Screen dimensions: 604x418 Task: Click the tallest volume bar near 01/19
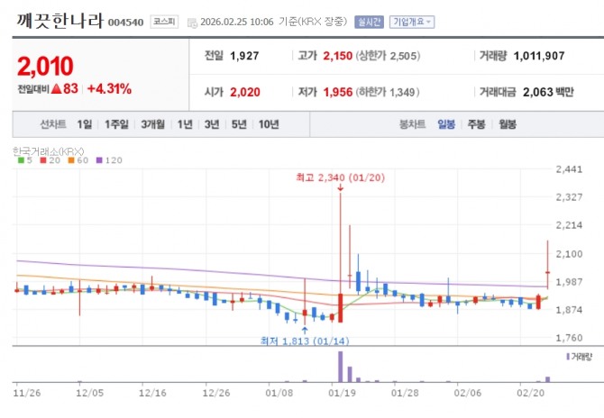coord(341,367)
